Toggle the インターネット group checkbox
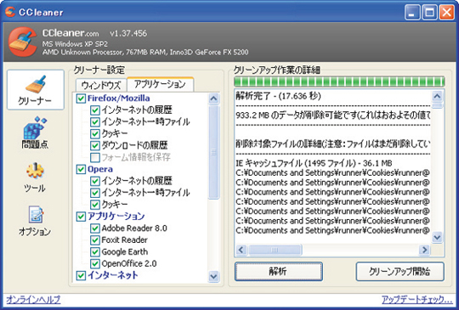 (x=81, y=275)
